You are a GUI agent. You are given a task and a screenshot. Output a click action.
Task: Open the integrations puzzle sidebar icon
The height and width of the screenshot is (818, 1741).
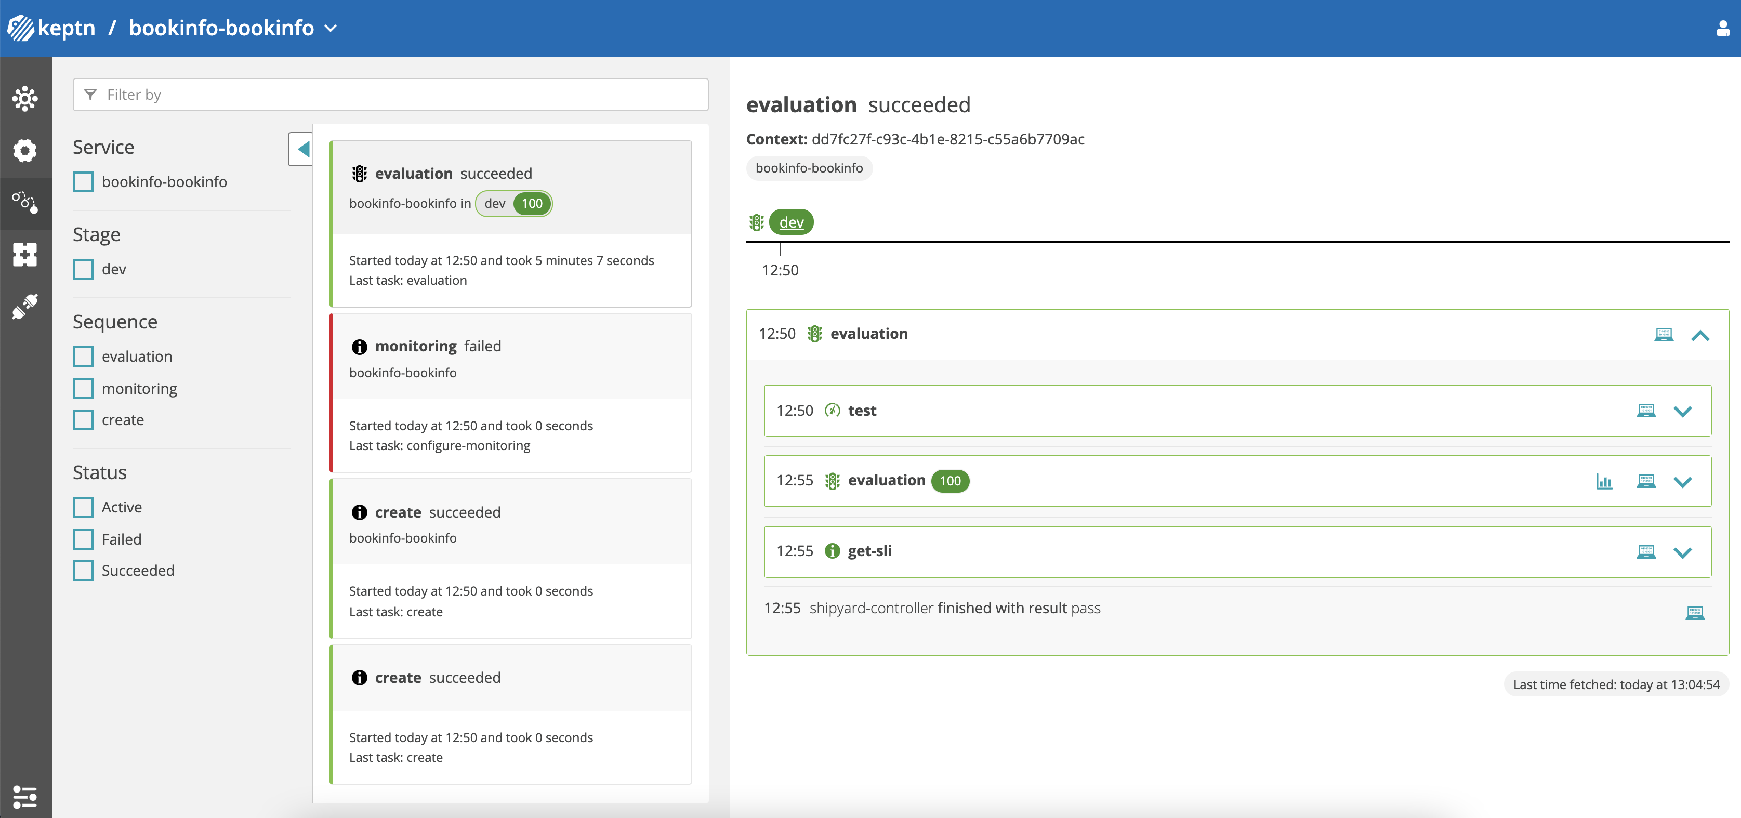point(25,254)
